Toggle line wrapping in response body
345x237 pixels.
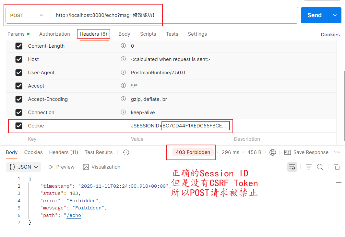pos(292,167)
